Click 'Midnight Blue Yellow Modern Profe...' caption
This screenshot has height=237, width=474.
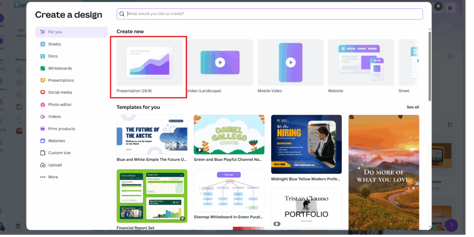click(x=306, y=179)
